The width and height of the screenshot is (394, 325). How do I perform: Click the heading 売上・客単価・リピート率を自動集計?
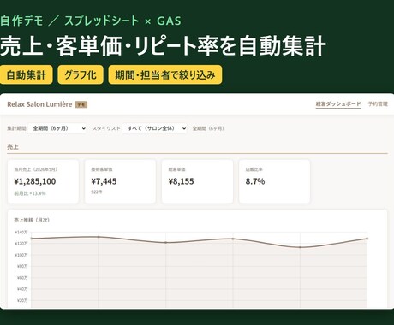coord(163,45)
